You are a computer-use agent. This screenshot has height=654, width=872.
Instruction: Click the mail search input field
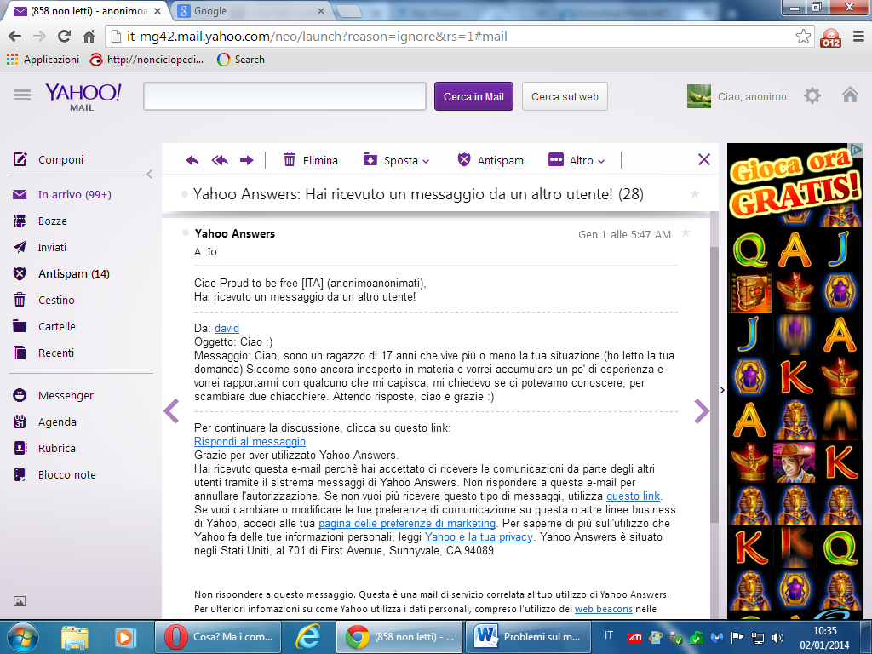pyautogui.click(x=284, y=96)
